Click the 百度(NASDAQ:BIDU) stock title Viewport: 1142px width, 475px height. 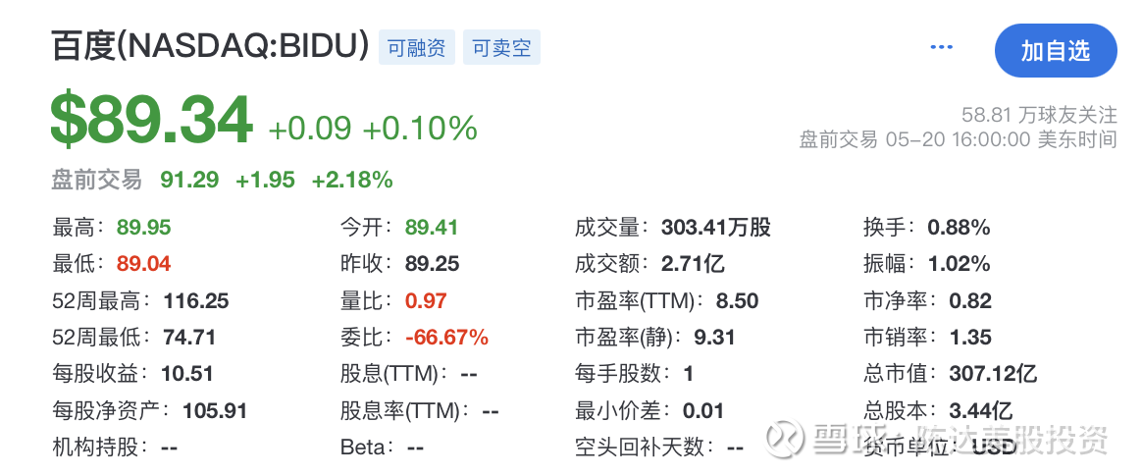210,47
